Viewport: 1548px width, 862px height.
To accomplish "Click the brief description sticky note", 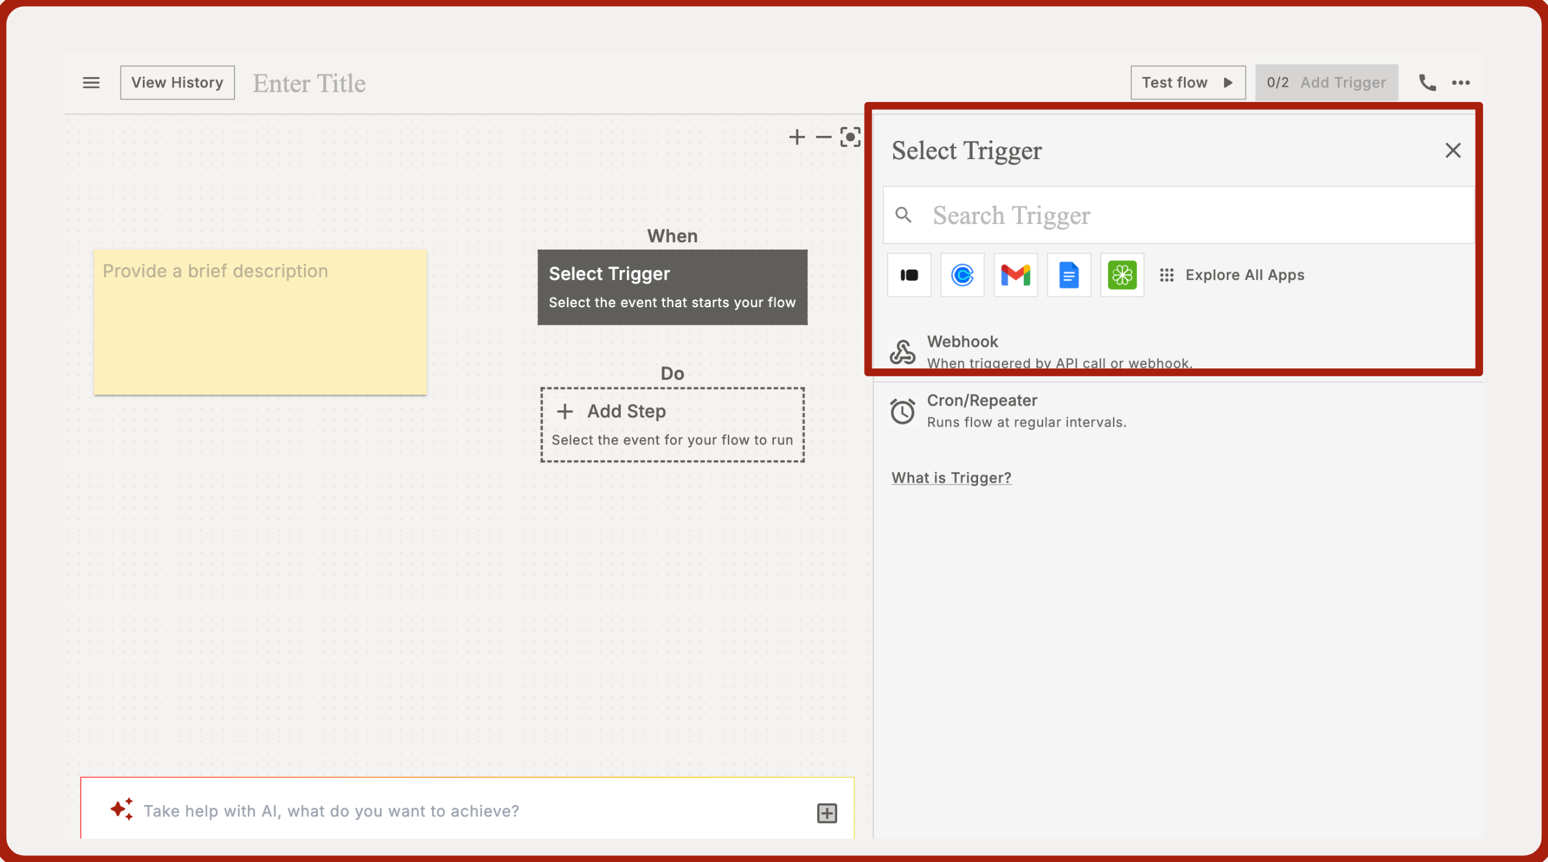I will pyautogui.click(x=260, y=322).
